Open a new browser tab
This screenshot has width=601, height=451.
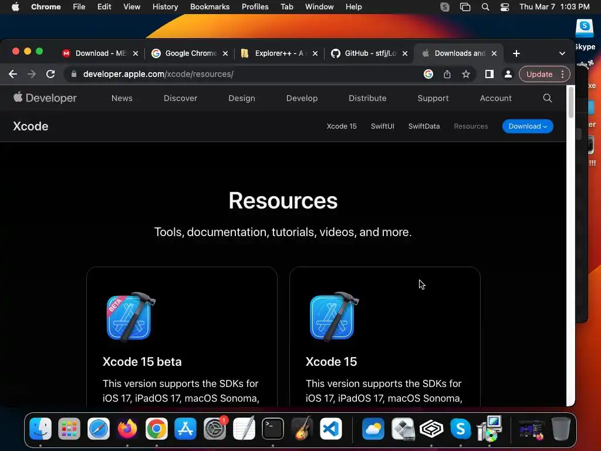coord(516,53)
